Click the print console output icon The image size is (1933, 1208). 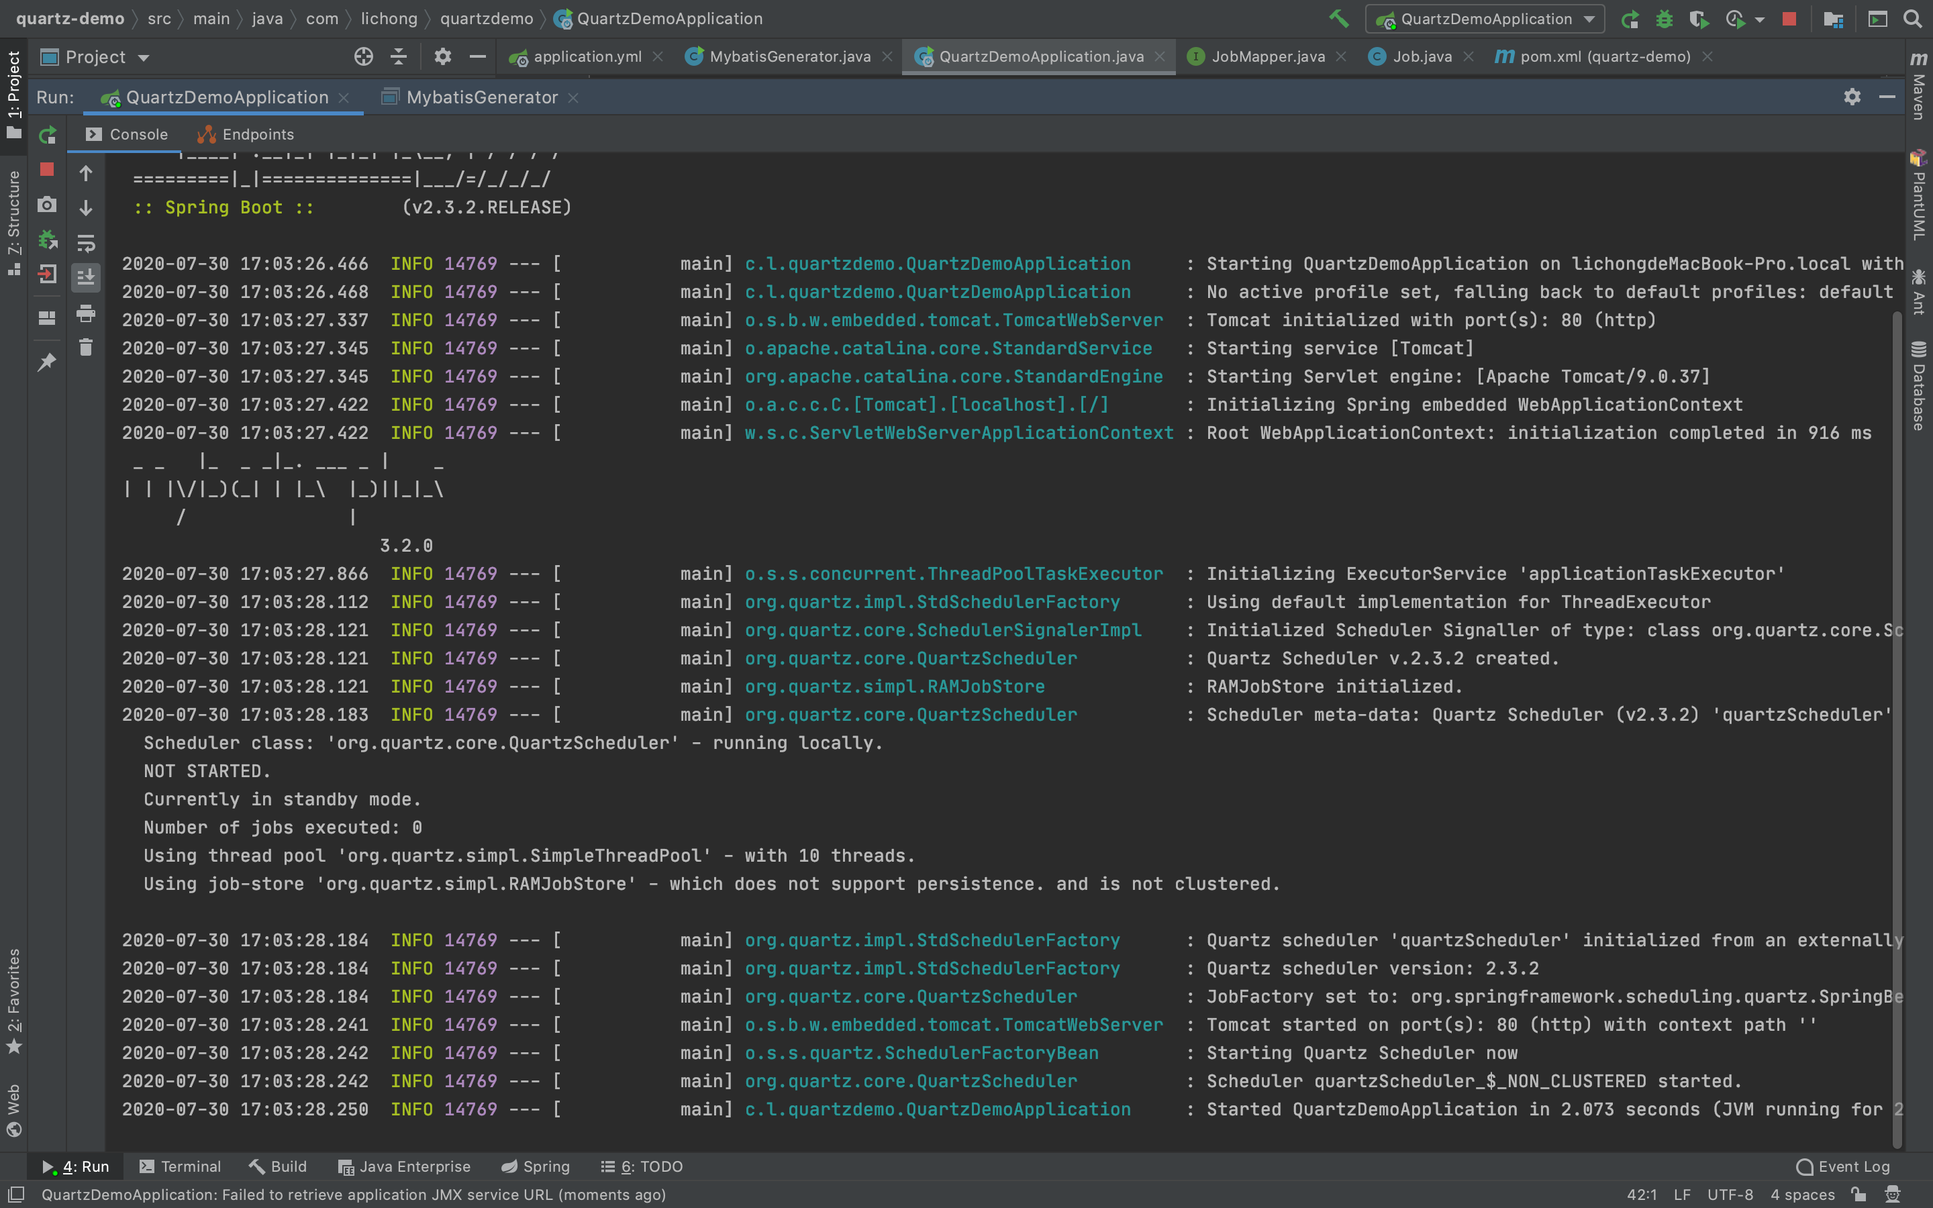point(85,313)
